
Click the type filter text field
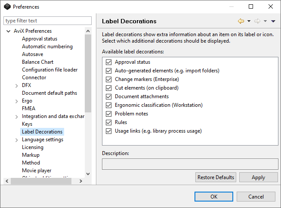point(47,21)
